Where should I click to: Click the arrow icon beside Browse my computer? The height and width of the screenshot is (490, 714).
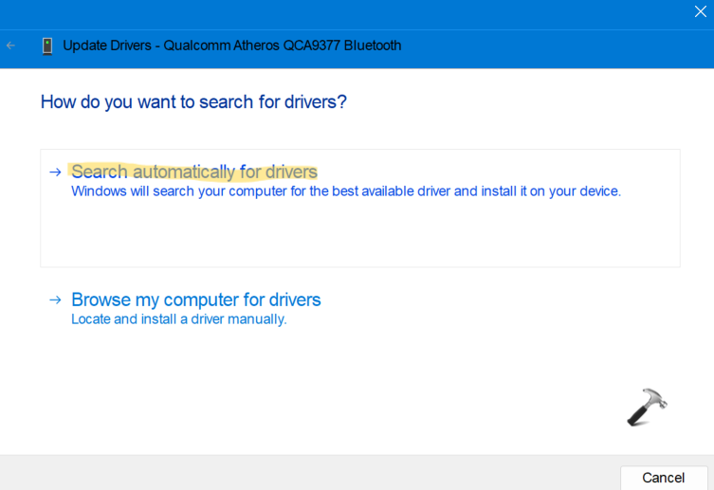[x=55, y=299]
